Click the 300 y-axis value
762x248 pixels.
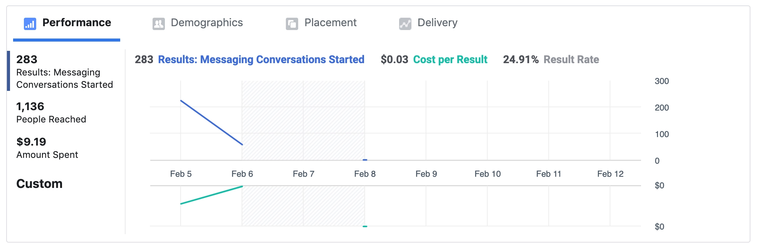point(662,81)
